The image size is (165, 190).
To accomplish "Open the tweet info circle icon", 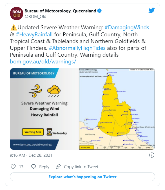I will 152,155.
